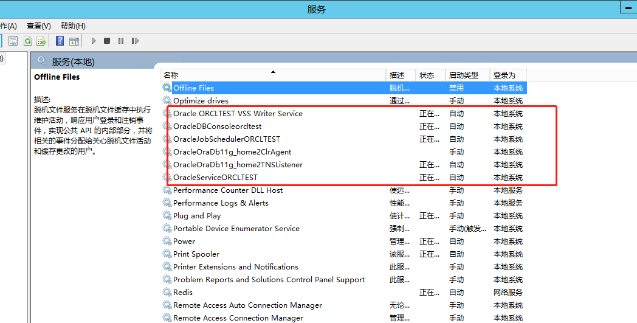Select the OracleOraDb11g_home2ClrAgent service name
The height and width of the screenshot is (323, 637).
(232, 151)
